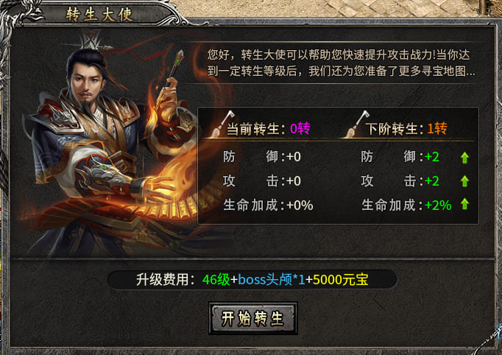Click the 开始转生 button
Screen dimensions: 502x355
253,318
